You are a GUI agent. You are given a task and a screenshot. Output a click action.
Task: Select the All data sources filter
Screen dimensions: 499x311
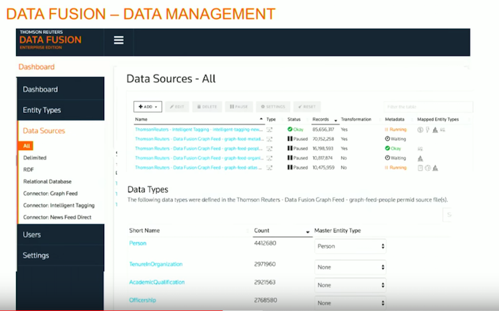click(27, 146)
